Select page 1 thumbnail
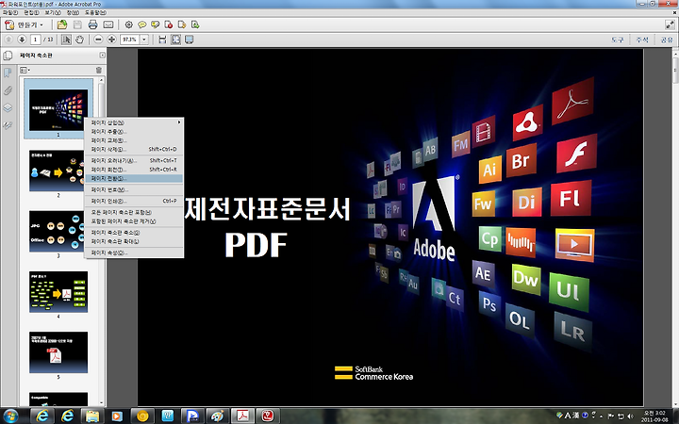679x424 pixels. (58, 110)
